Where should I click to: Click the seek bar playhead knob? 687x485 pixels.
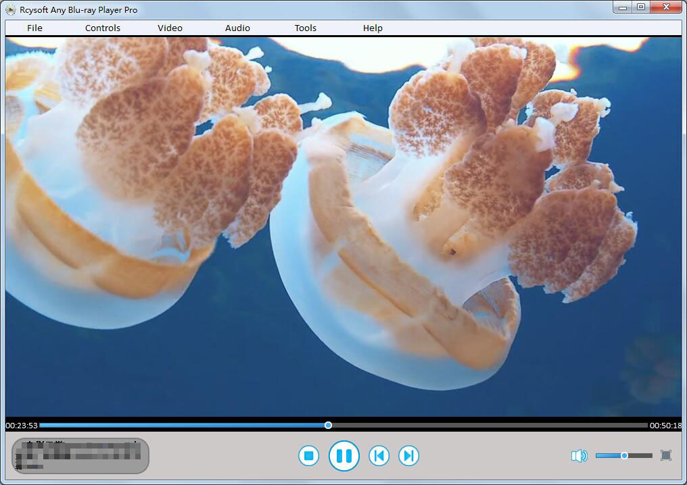point(328,426)
